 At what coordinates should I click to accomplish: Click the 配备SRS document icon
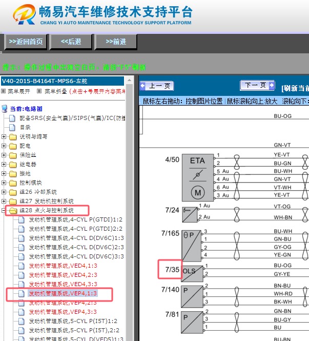(x=12, y=118)
